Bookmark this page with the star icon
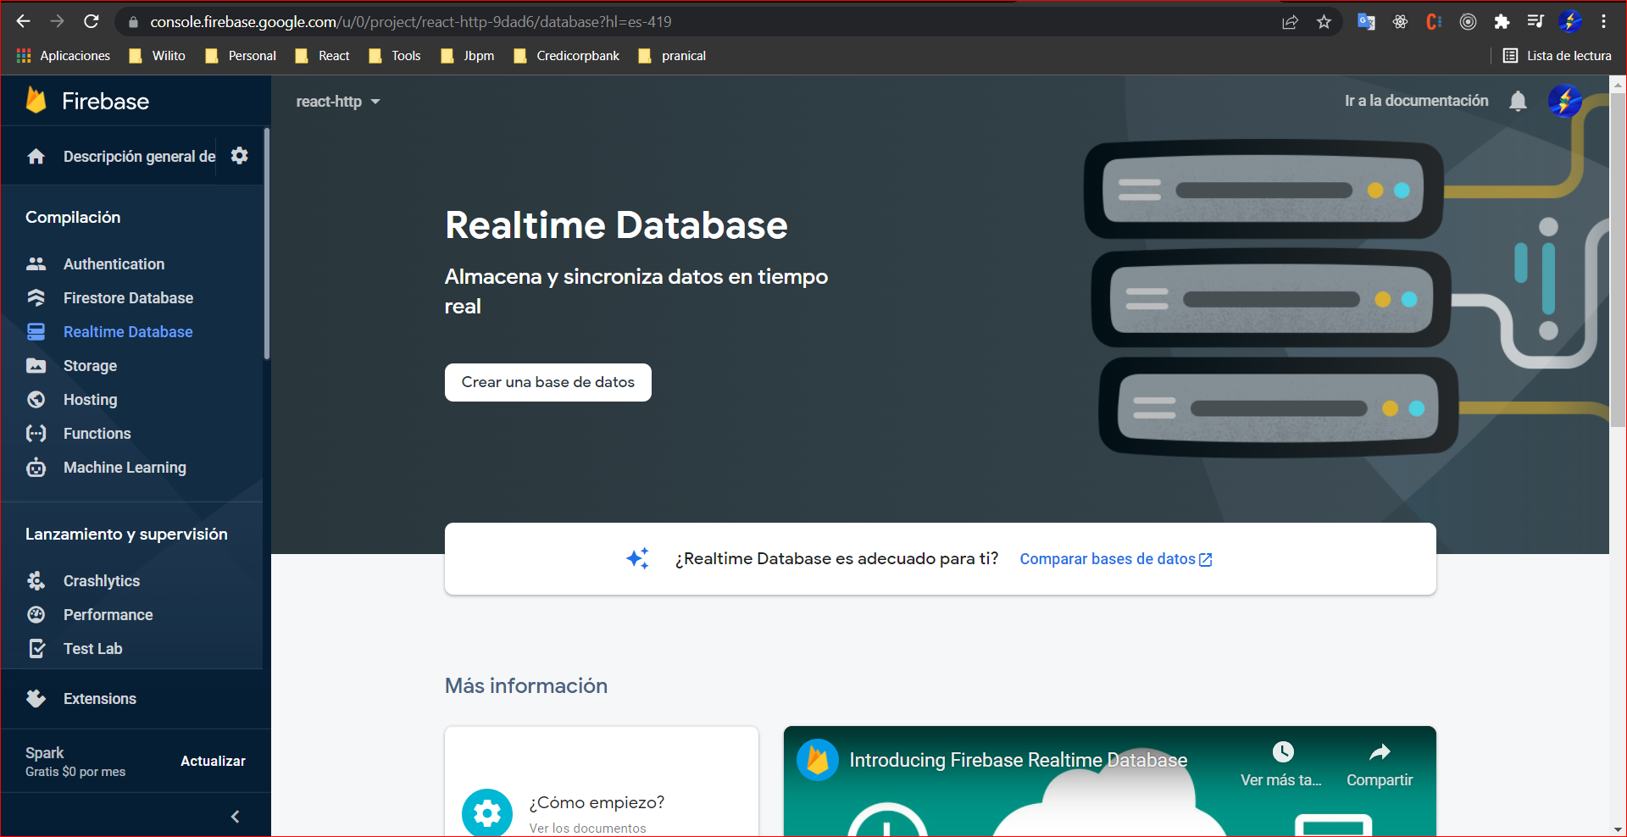This screenshot has width=1627, height=837. [x=1324, y=22]
